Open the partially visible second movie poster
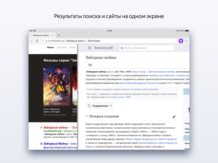Image resolution: width=218 pixels, height=163 pixels. (x=75, y=86)
